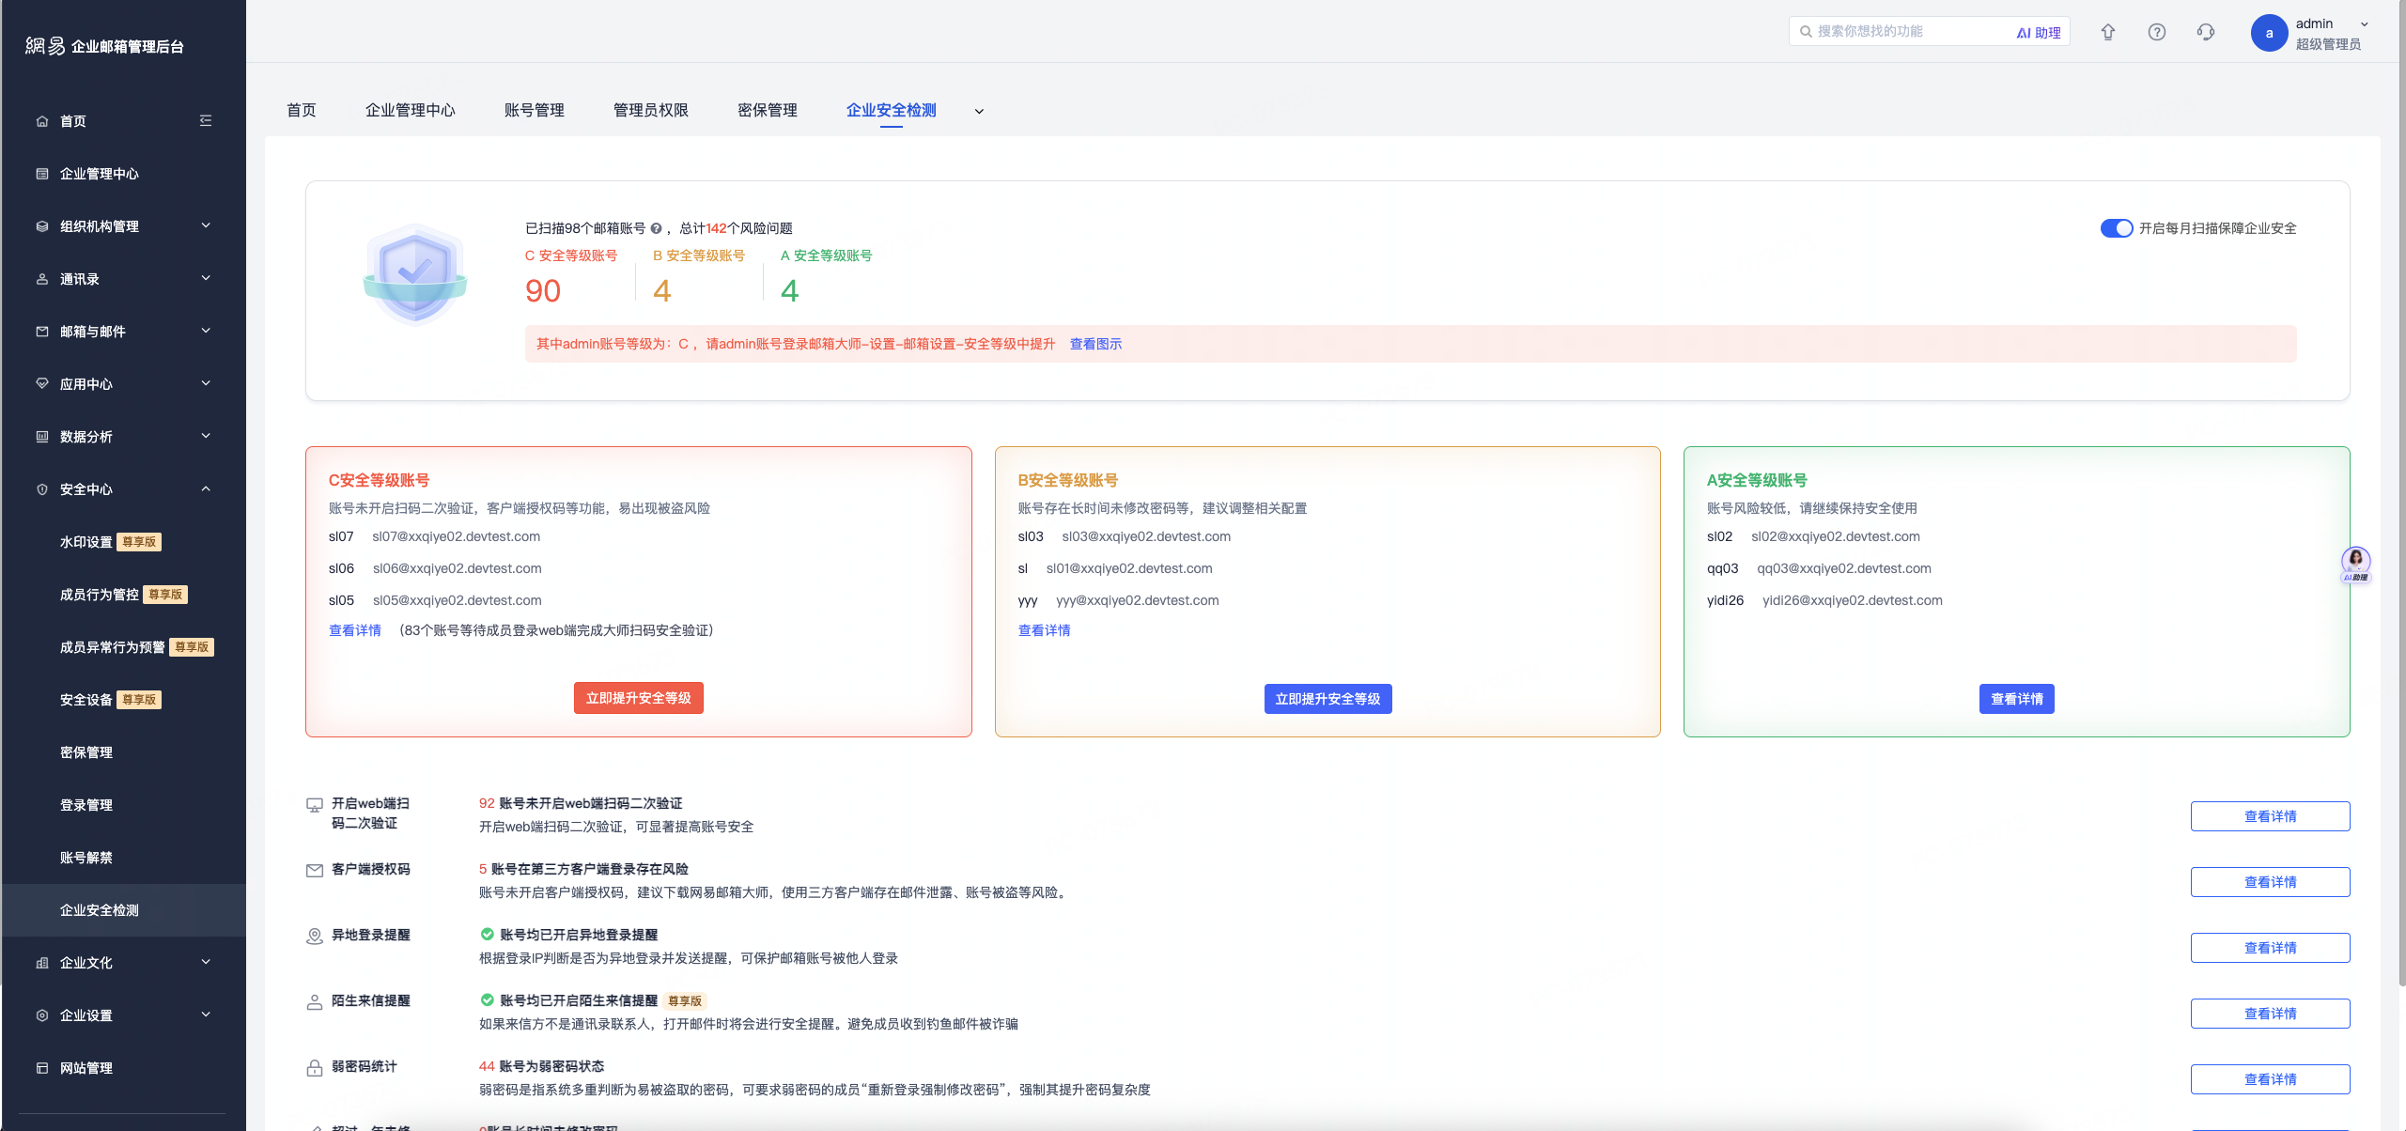2406x1131 pixels.
Task: Open the floating AI assistant avatar
Action: [2354, 565]
